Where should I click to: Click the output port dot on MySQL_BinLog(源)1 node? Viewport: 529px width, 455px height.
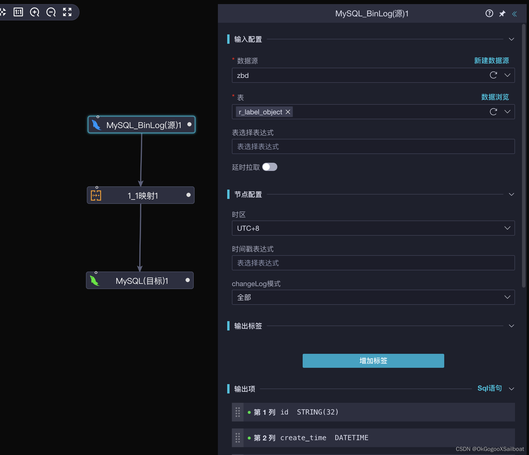[x=189, y=124]
